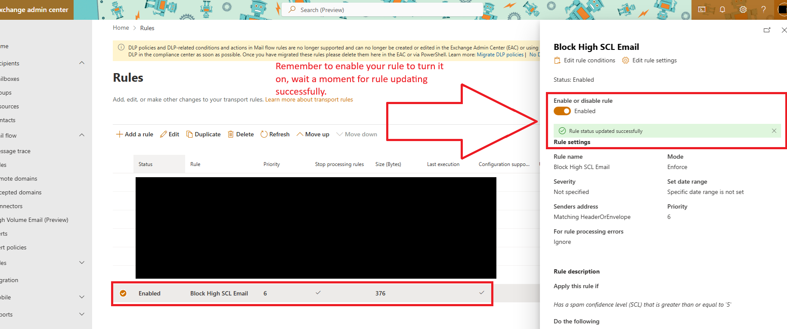Expand the Mobile nav section
787x329 pixels.
coord(82,297)
